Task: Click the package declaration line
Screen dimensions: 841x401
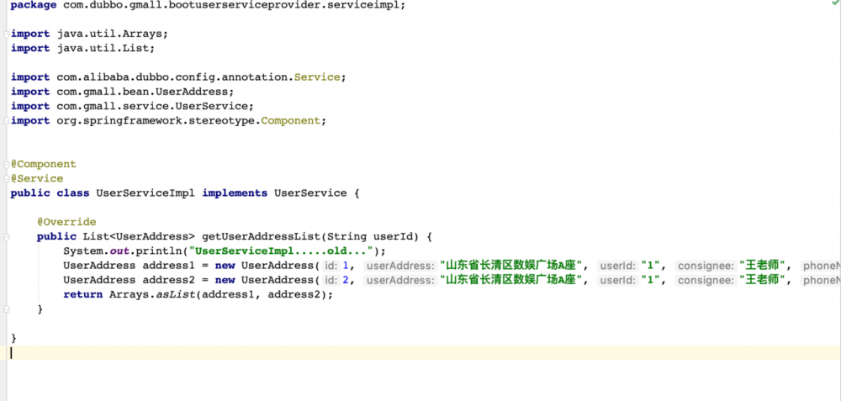Action: click(x=208, y=5)
